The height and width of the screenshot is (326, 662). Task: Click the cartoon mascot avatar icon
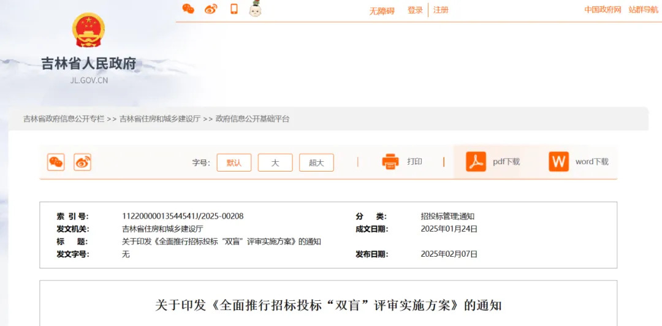point(255,9)
